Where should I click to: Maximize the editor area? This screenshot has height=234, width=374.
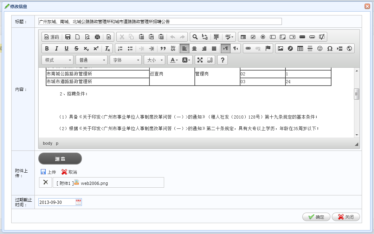[200, 60]
